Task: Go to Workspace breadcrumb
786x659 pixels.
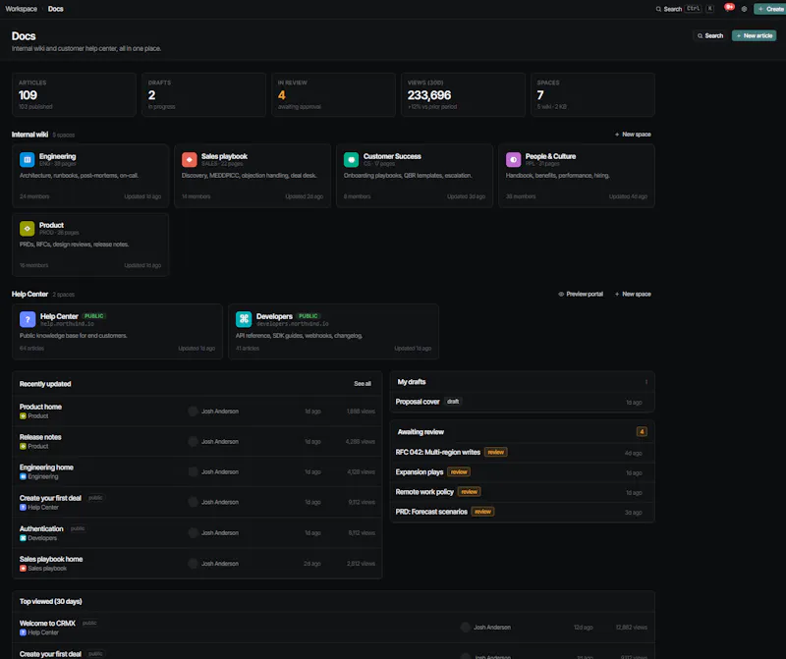Action: click(21, 9)
